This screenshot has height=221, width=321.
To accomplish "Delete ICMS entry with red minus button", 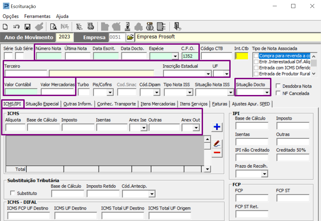I will [217, 153].
